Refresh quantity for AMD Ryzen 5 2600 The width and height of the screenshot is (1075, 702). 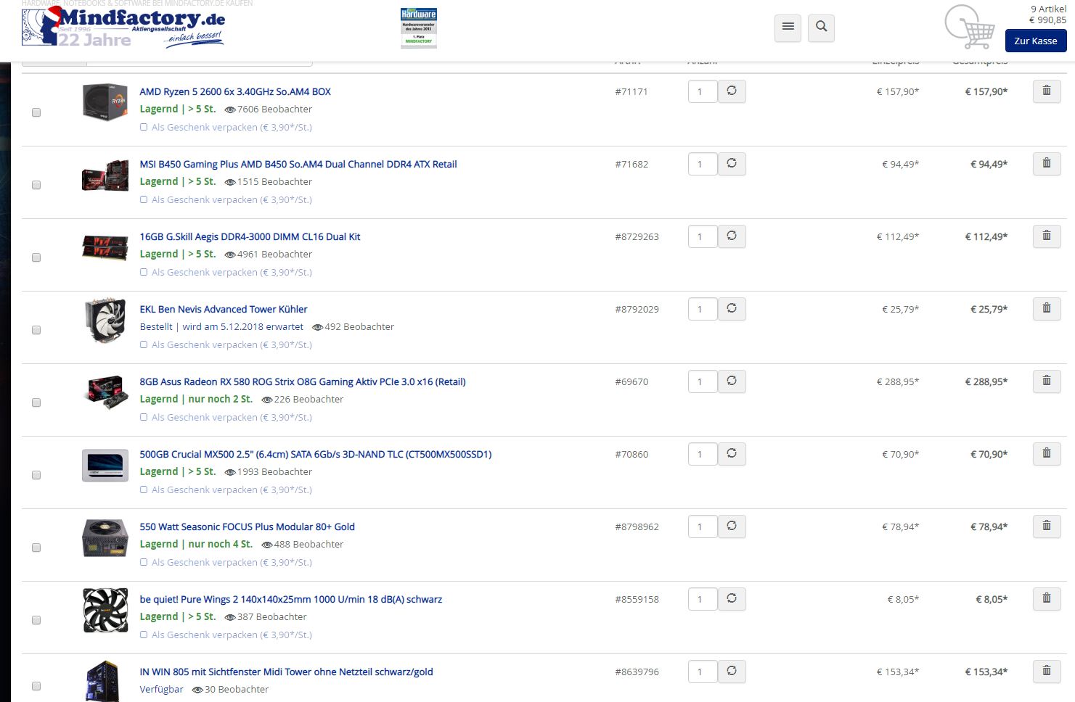pos(732,91)
